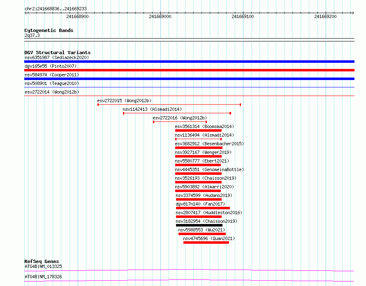Click the 241668900 ruler coordinate
This screenshot has width=366, height=286.
click(x=77, y=16)
